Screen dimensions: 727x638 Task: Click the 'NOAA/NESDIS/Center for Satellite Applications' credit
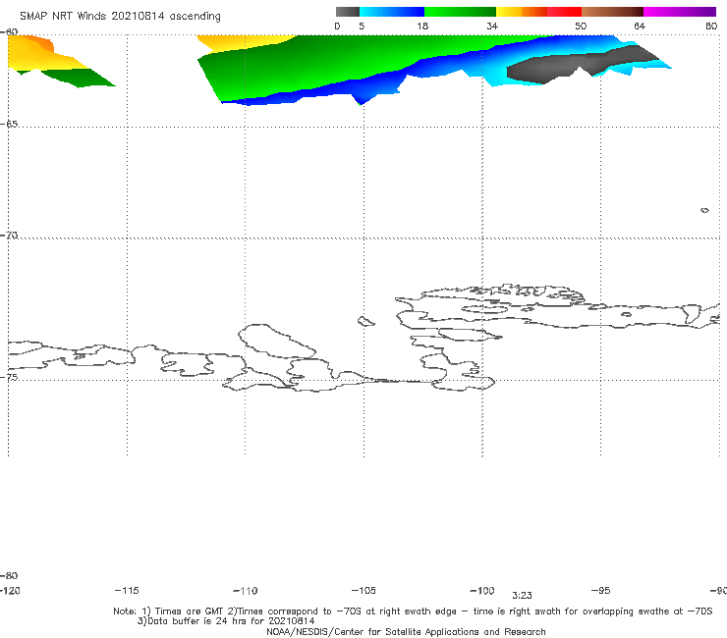pos(406,632)
